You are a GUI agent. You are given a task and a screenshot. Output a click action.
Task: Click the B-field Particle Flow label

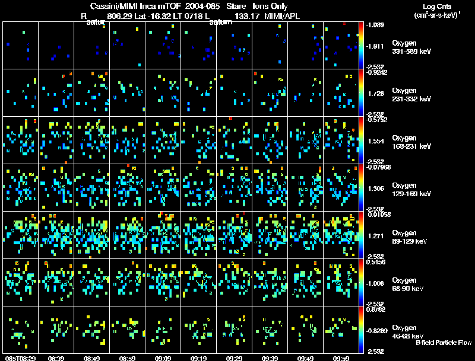click(444, 343)
